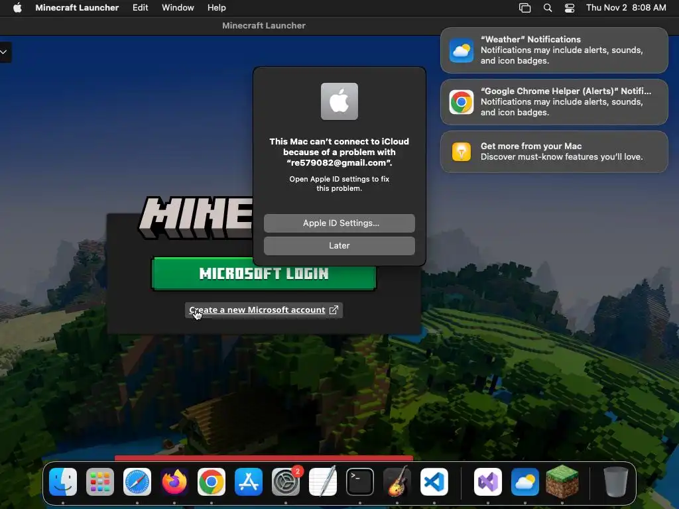Click the Minecraft Launcher window title

click(x=264, y=26)
